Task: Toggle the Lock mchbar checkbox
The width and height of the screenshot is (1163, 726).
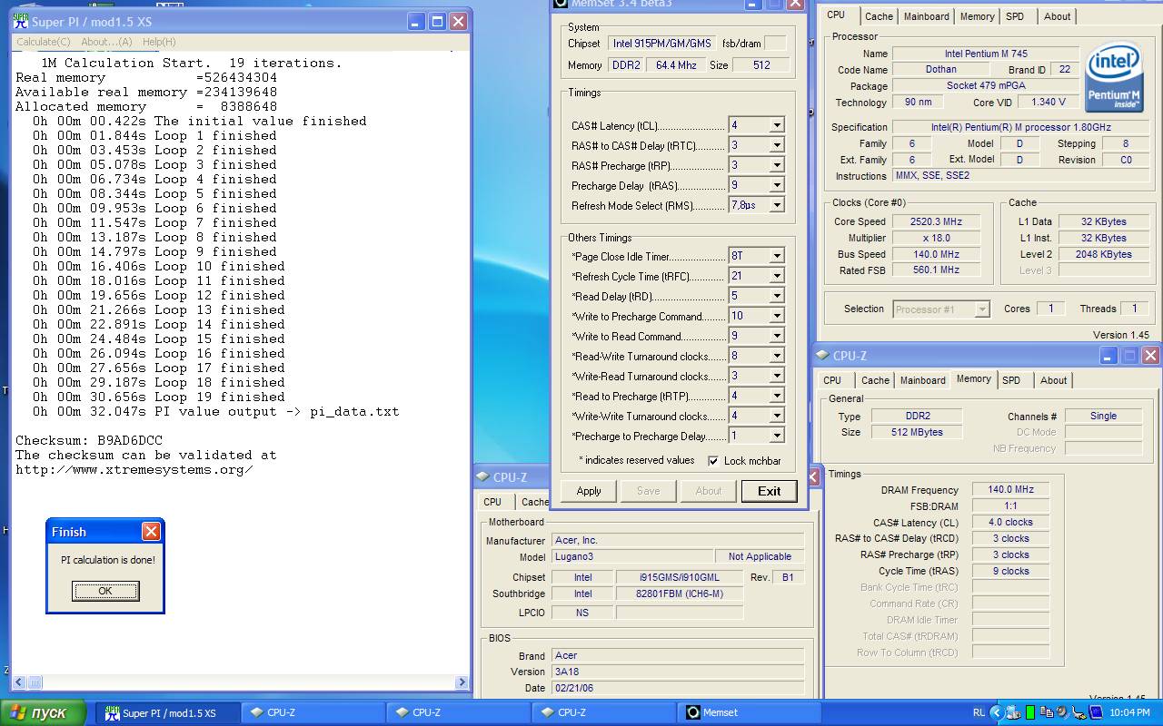Action: (713, 461)
